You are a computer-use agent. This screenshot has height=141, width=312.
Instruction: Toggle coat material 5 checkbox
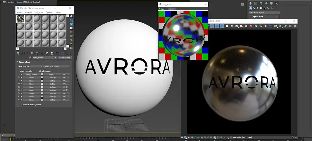[21, 87]
